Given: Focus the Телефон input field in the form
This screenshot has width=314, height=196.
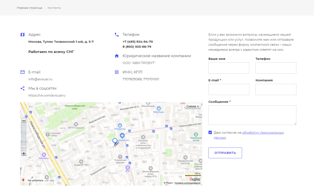Looking at the screenshot, I should pos(276,68).
